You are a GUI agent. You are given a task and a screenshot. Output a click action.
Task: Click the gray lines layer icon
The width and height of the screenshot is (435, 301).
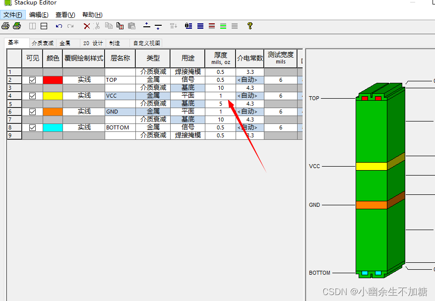tap(235, 26)
